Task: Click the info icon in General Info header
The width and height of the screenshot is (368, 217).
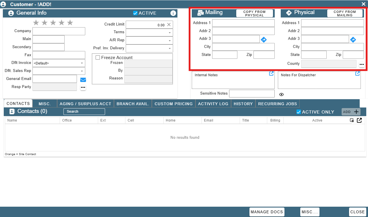Action: coord(173,13)
